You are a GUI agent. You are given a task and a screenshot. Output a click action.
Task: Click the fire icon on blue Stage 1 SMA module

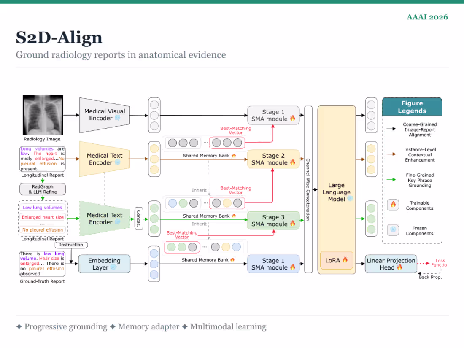pyautogui.click(x=293, y=267)
